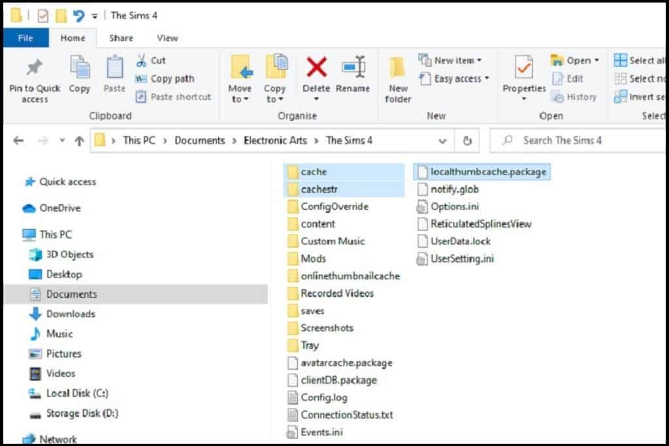Image resolution: width=669 pixels, height=446 pixels.
Task: Click Copy path in the ribbon
Action: click(164, 79)
